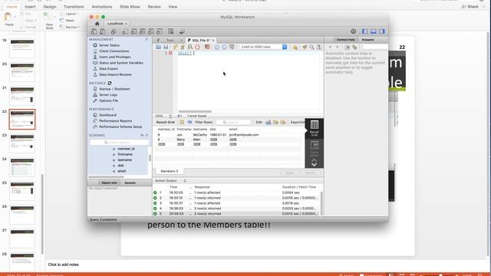Screen dimensions: 491x276
Task: Toggle invisible characters icon
Action: click(x=319, y=47)
